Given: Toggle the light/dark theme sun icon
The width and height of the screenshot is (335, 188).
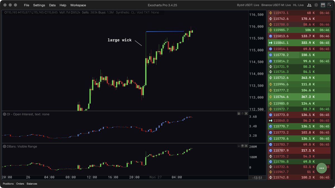Looking at the screenshot, I should click(316, 5).
